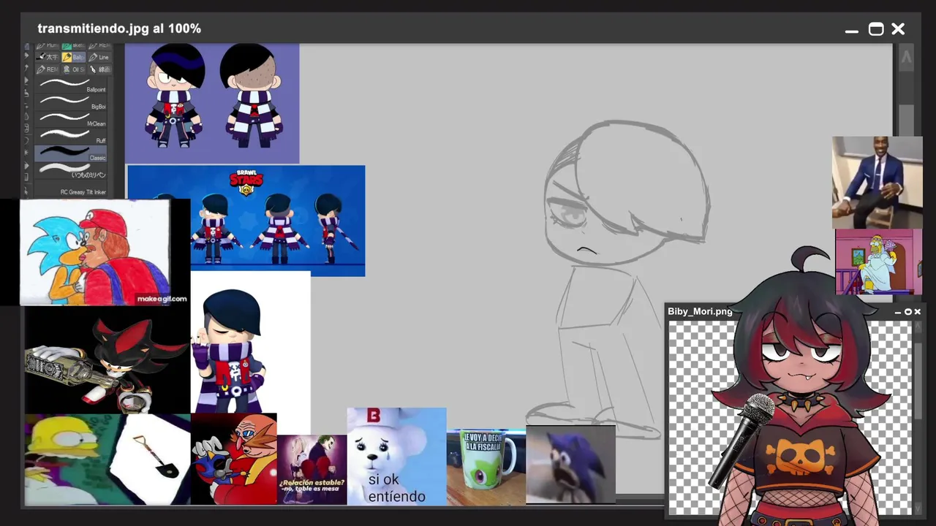Image resolution: width=936 pixels, height=526 pixels.
Task: Open the Homer in wedding dress image
Action: (879, 262)
